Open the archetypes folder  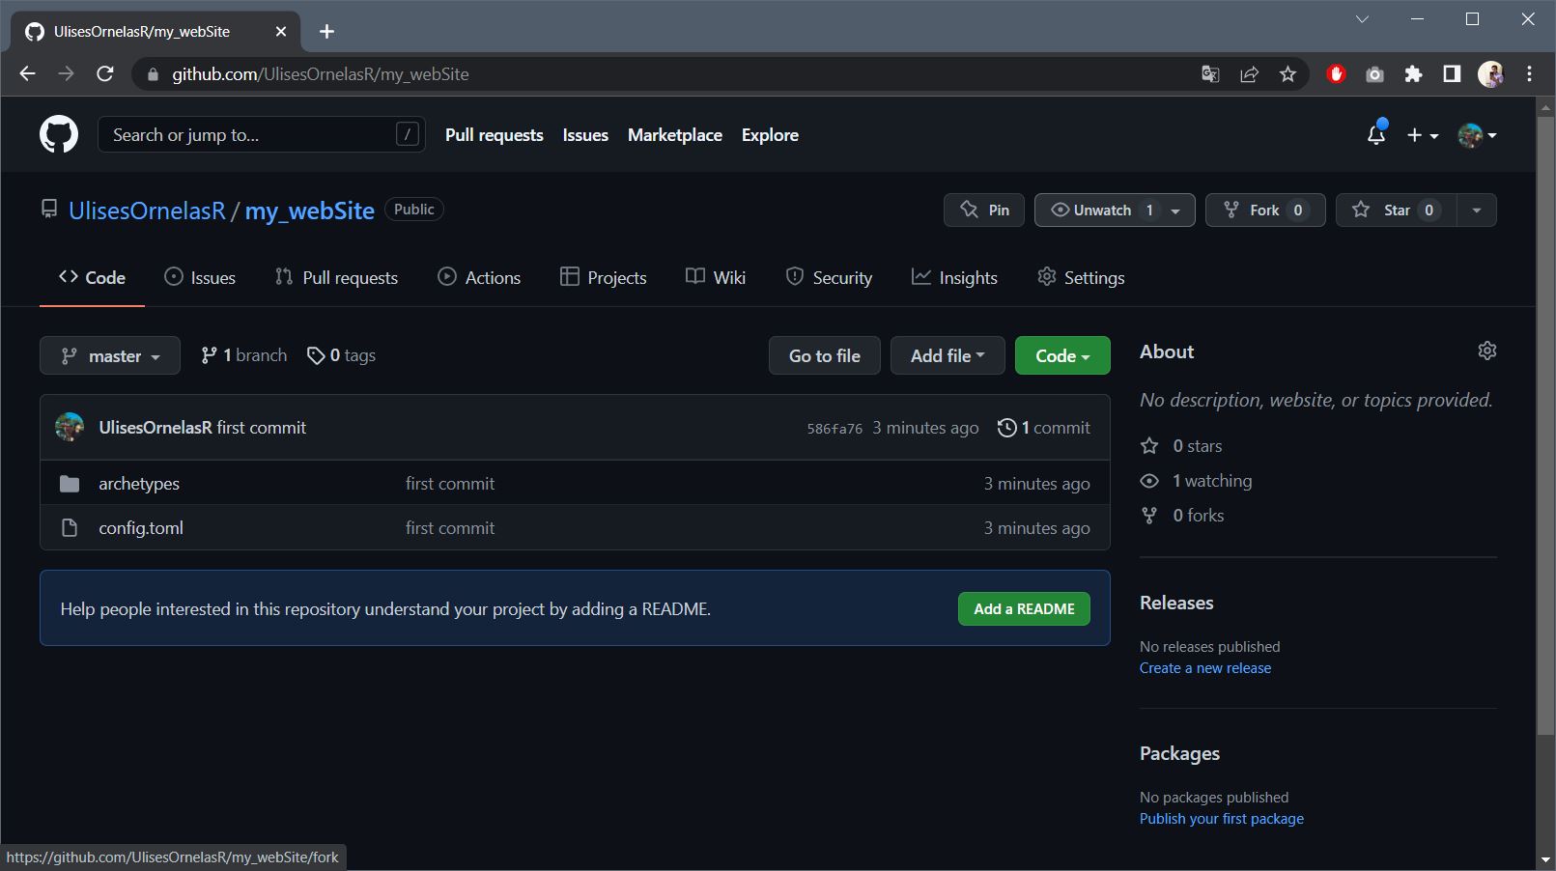pos(139,484)
